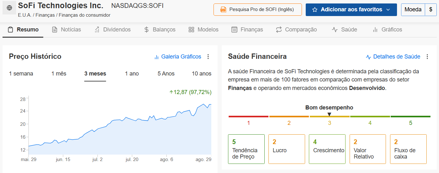This screenshot has width=439, height=173.
Task: Click the star icon on Adicionar aos favoritos
Action: (x=315, y=10)
